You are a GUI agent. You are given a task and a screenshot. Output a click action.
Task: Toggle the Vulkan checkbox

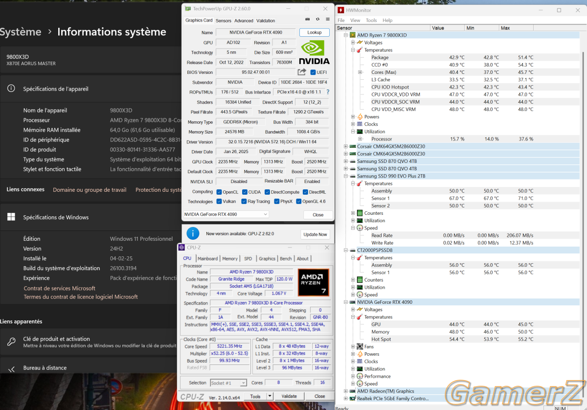point(219,201)
